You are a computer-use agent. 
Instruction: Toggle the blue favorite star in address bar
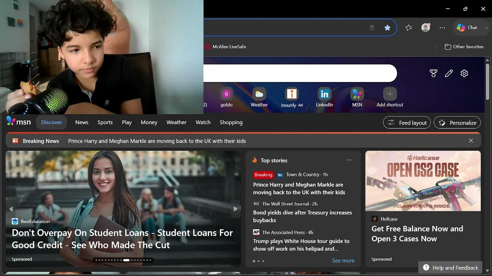point(387,28)
